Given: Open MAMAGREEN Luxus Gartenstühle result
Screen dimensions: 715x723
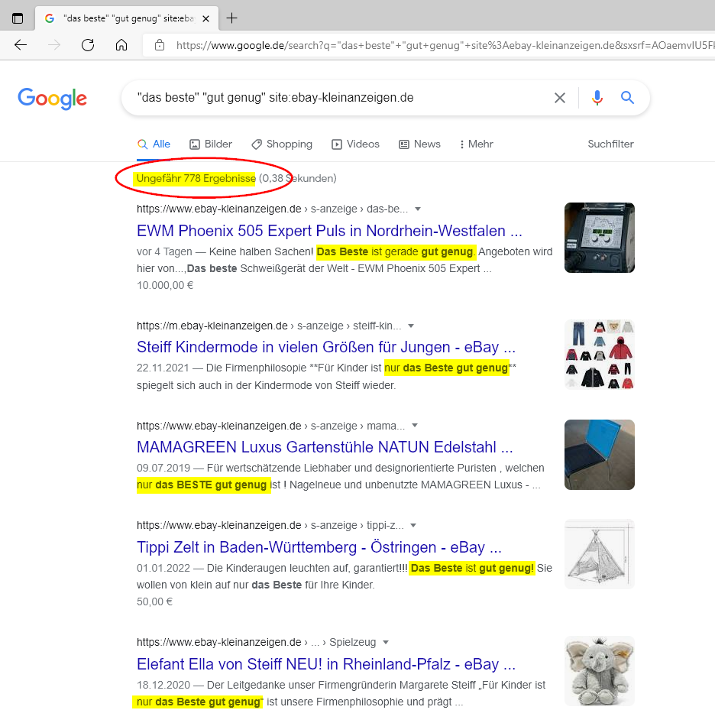Looking at the screenshot, I should click(325, 447).
